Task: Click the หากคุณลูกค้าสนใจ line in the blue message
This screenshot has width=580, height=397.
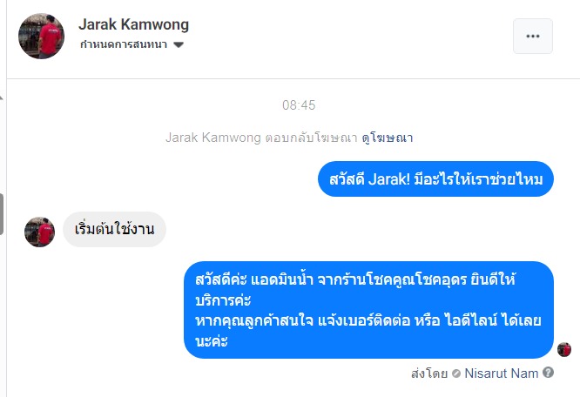Action: (368, 320)
